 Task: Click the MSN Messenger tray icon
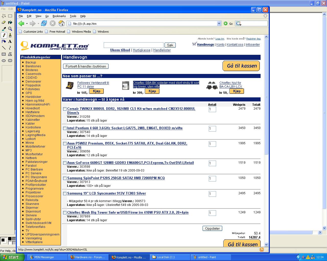pos(313,257)
